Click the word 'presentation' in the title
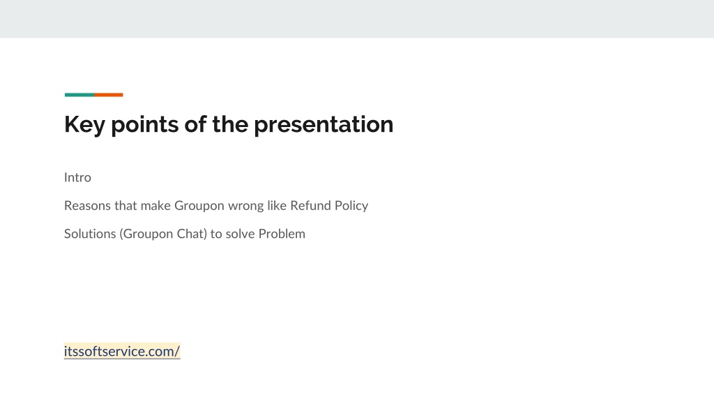 (324, 124)
